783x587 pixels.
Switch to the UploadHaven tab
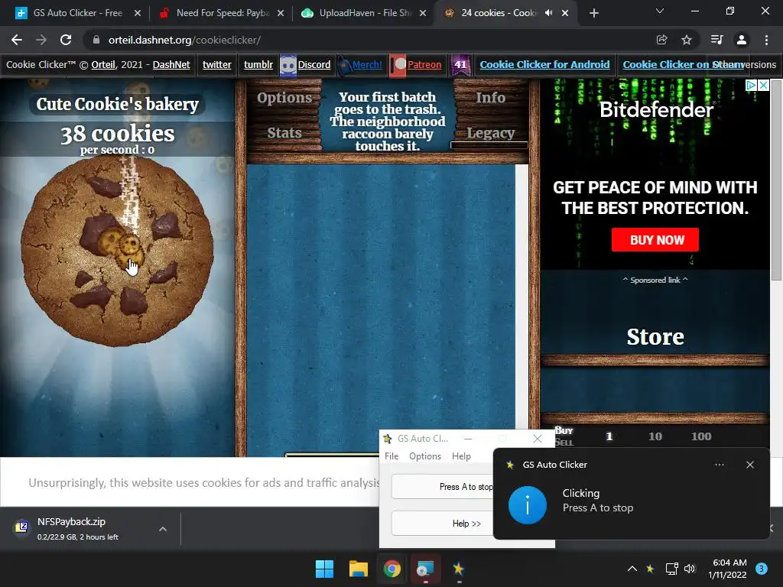(x=365, y=13)
